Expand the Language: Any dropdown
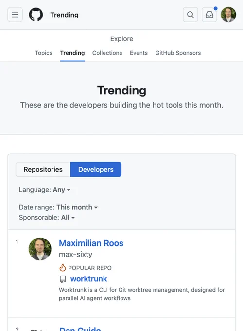 (45, 190)
